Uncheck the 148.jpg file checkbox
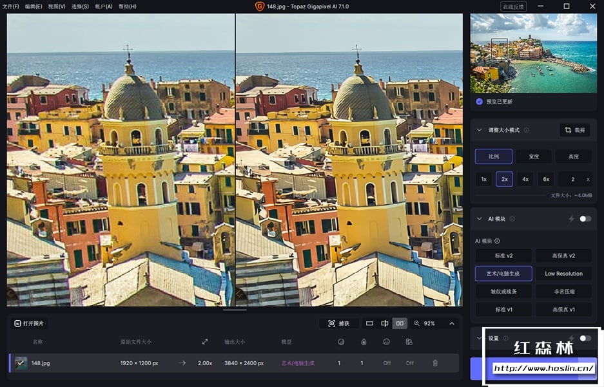 click(x=21, y=363)
